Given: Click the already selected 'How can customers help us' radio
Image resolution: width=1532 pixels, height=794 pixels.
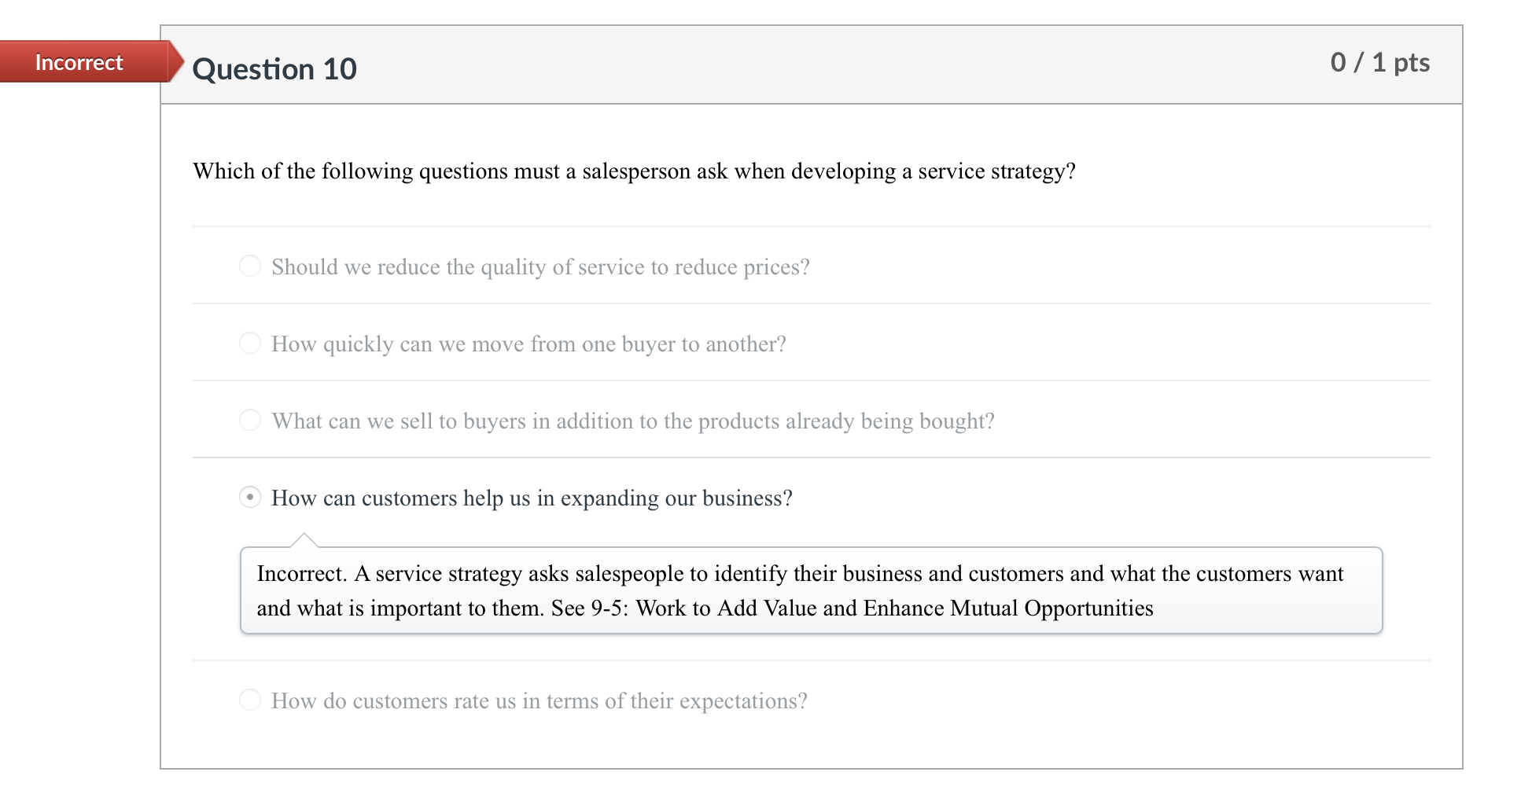Looking at the screenshot, I should pos(249,497).
